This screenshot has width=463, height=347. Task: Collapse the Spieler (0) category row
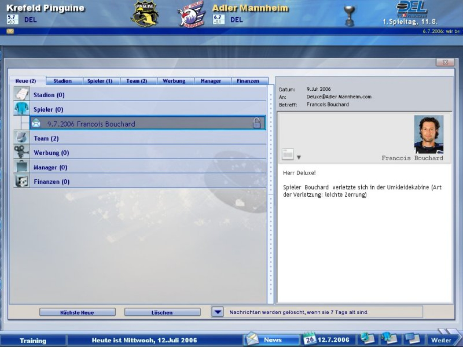tap(140, 109)
